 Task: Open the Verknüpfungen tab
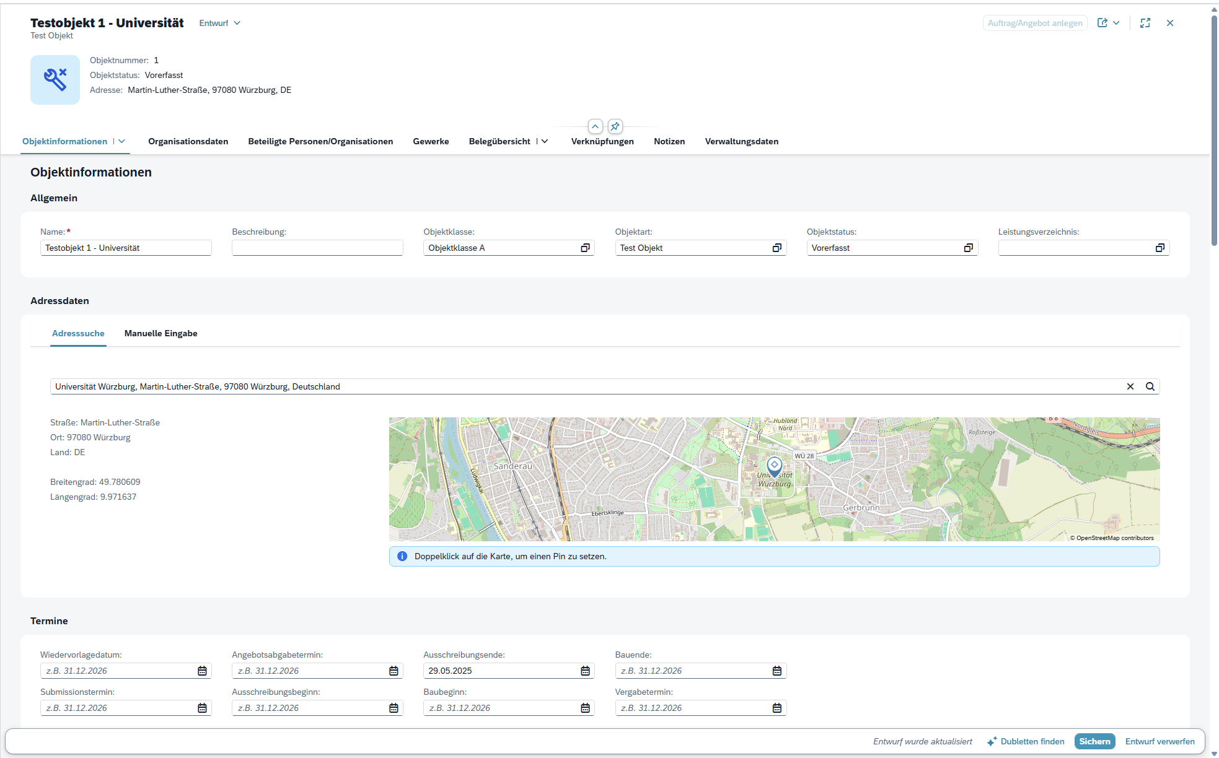click(x=602, y=141)
